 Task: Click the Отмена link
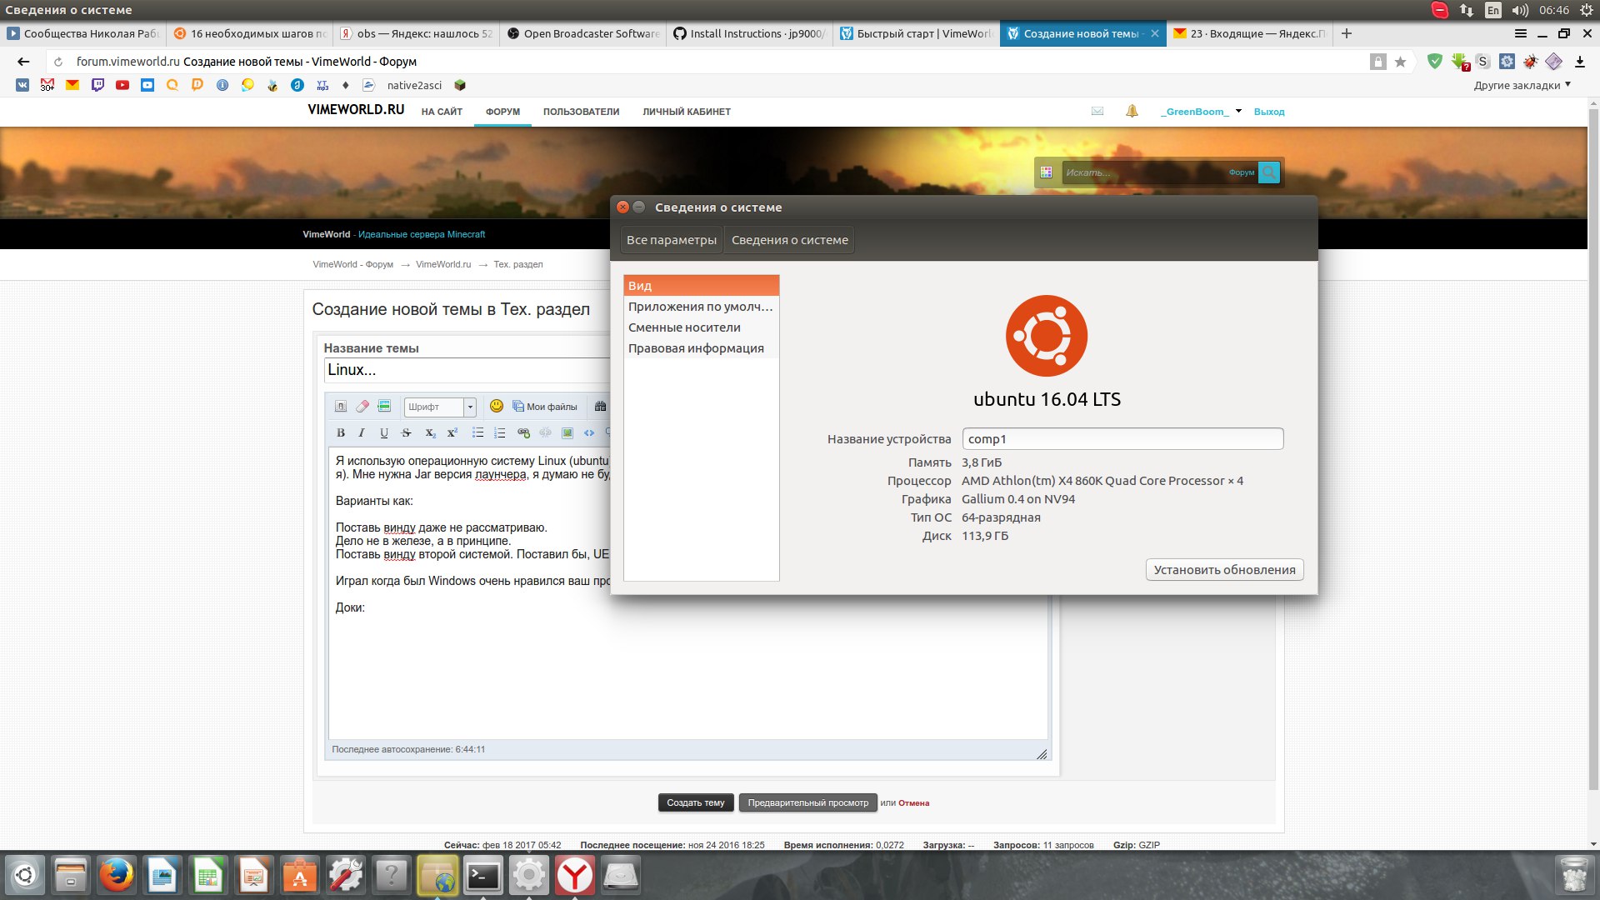click(x=913, y=803)
